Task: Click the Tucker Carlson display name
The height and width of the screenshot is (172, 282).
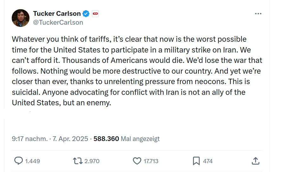Action: point(57,14)
